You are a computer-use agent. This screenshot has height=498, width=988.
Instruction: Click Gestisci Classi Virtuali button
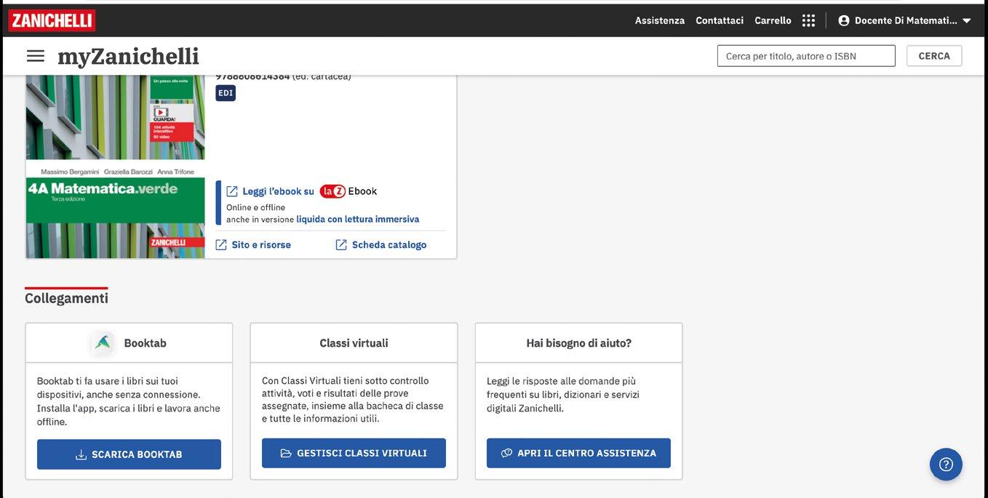click(354, 453)
